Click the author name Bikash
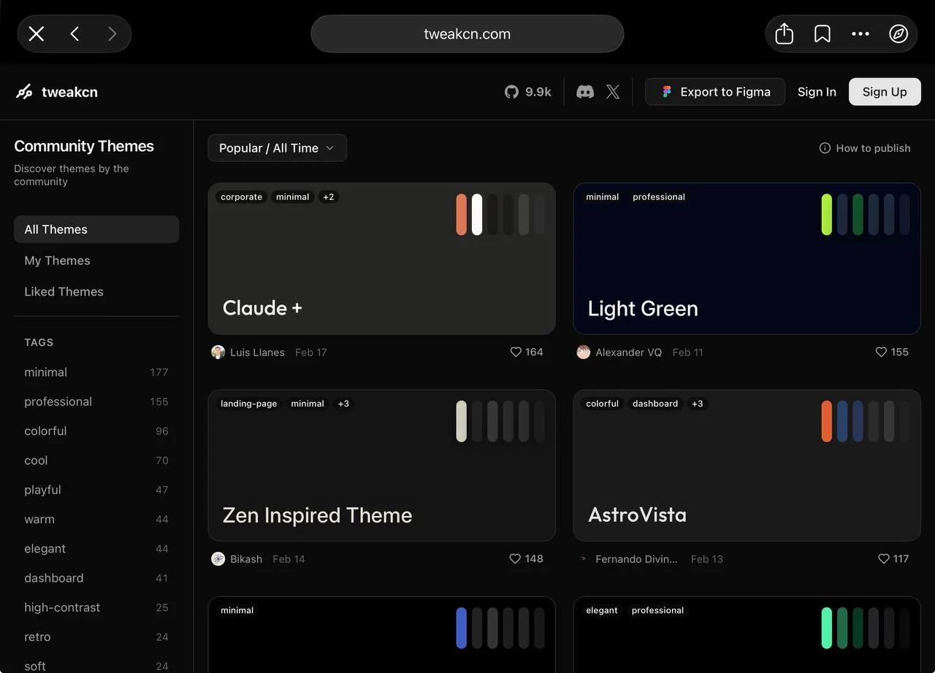 246,558
